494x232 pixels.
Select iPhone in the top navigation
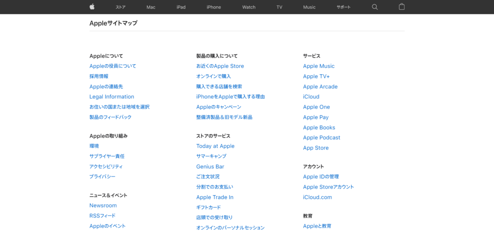(214, 7)
